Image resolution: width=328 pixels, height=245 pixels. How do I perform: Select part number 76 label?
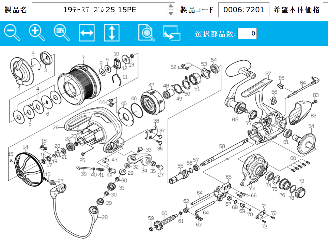[x=282, y=195]
